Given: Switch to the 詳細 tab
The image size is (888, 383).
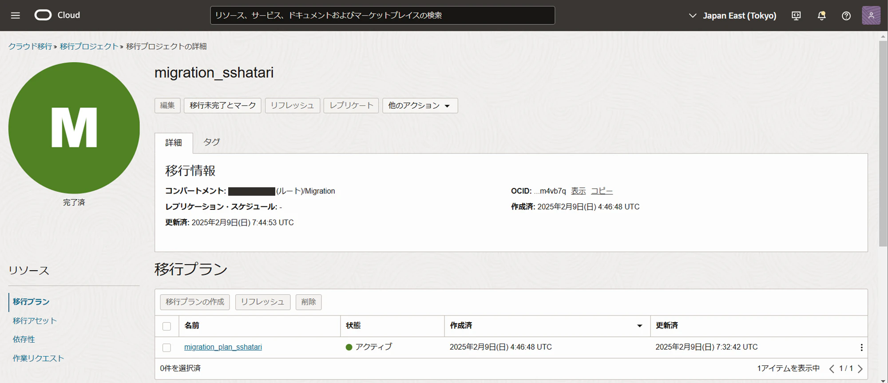Looking at the screenshot, I should [x=174, y=143].
